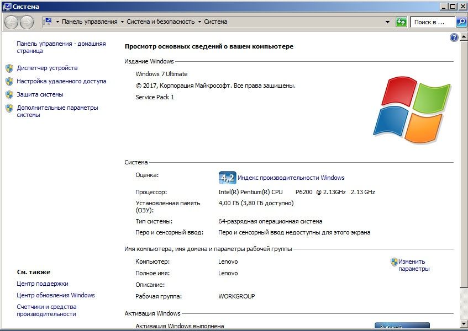The height and width of the screenshot is (331, 468).
Task: Click the shield icon beside Защита системы
Action: [x=9, y=95]
